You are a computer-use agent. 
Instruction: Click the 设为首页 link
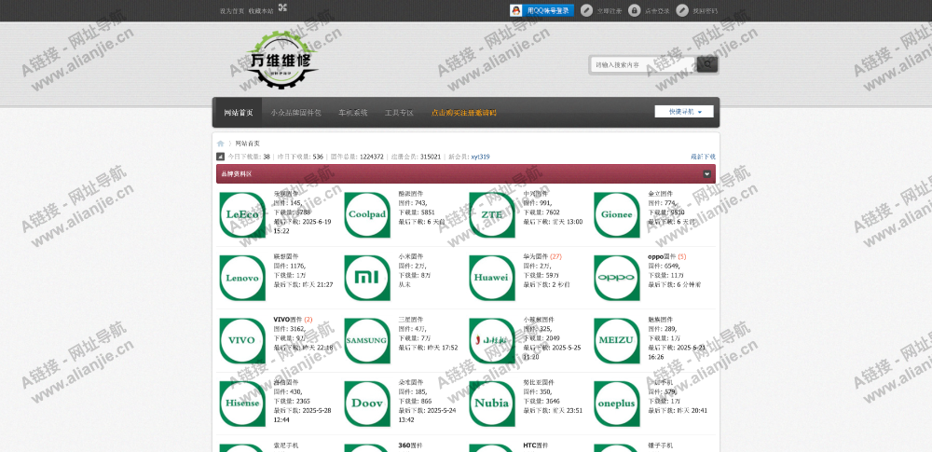(232, 10)
